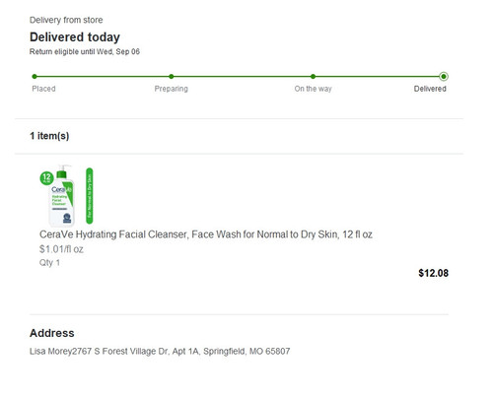493x398 pixels.
Task: Click the Preparing progress dot
Action: click(x=172, y=77)
